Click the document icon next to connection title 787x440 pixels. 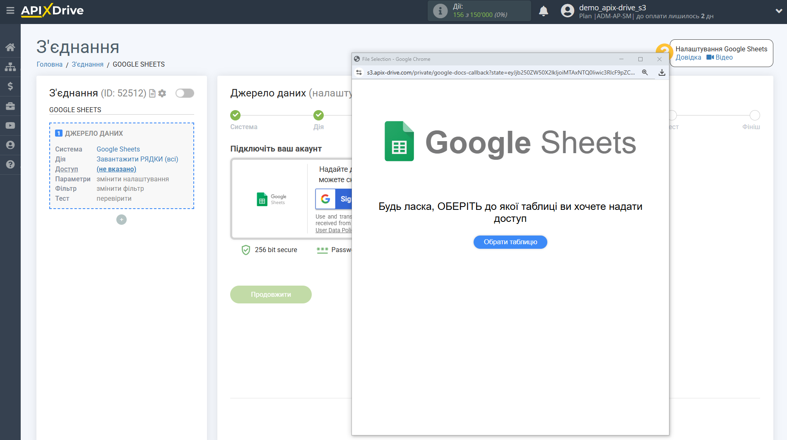(x=152, y=93)
